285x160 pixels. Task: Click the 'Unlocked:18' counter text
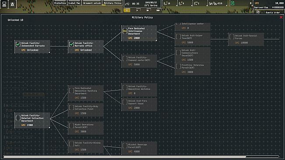click(x=15, y=20)
